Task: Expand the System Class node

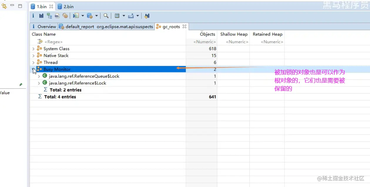Action: pos(33,49)
